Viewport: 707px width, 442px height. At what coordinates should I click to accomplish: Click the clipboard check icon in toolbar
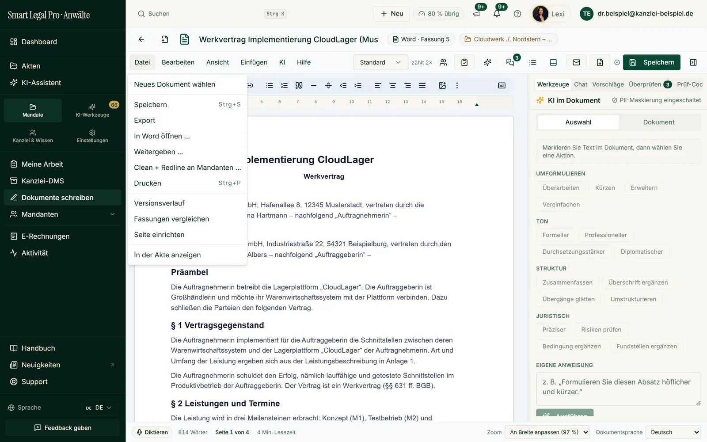pos(464,62)
